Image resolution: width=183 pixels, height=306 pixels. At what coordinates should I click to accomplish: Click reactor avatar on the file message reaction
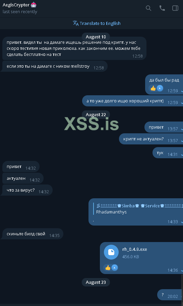(114, 268)
